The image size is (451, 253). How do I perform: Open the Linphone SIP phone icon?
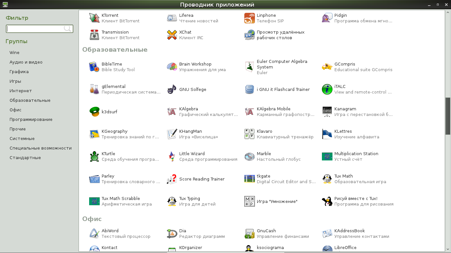pos(250,18)
